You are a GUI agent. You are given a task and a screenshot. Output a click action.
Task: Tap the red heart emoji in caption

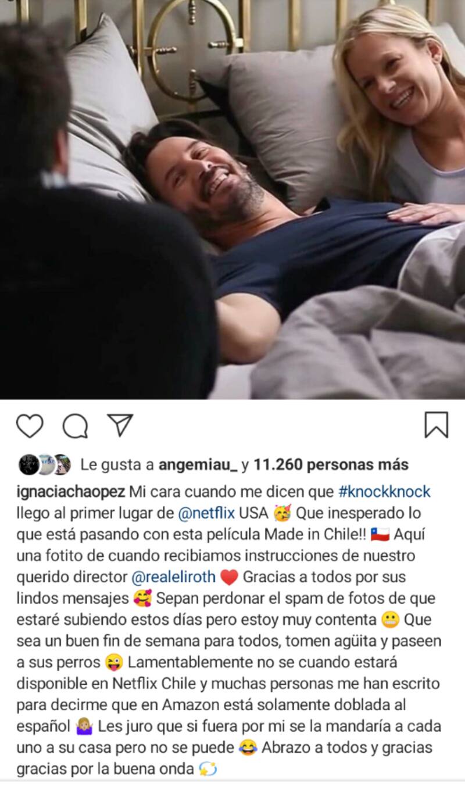coord(230,577)
